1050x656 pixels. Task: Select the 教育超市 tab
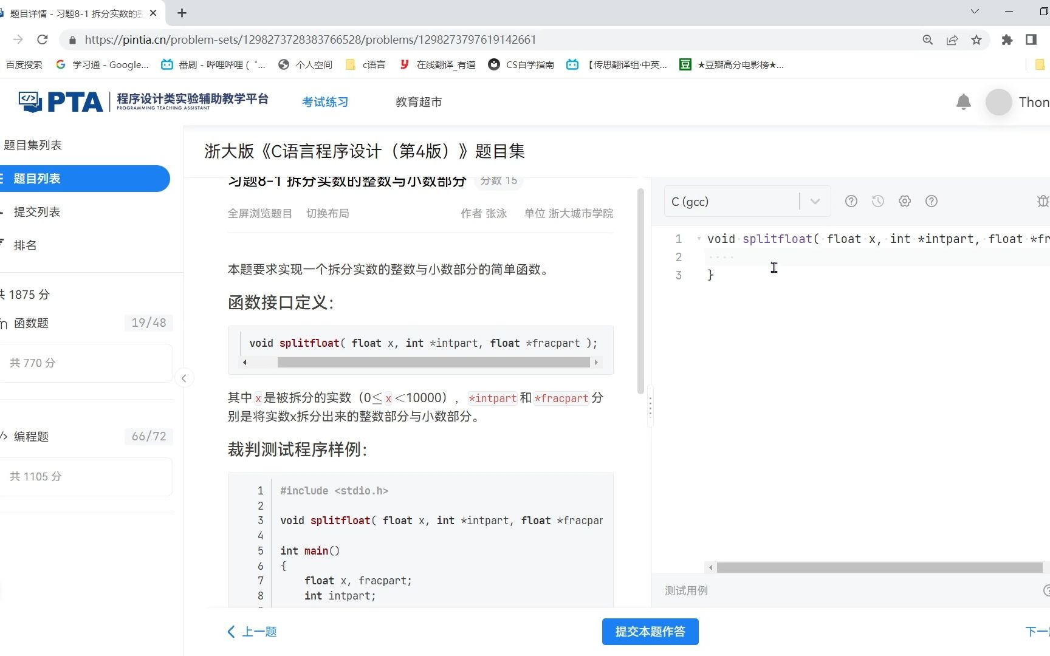419,102
